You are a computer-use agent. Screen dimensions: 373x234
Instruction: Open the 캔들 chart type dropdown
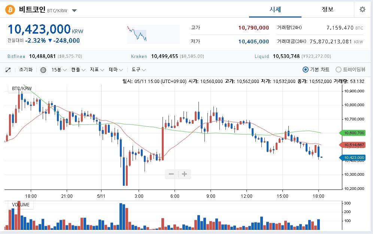78,70
